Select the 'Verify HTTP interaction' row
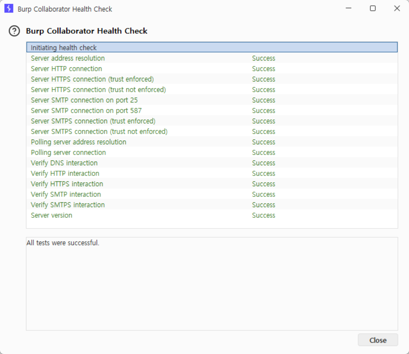The image size is (409, 354). pyautogui.click(x=212, y=173)
